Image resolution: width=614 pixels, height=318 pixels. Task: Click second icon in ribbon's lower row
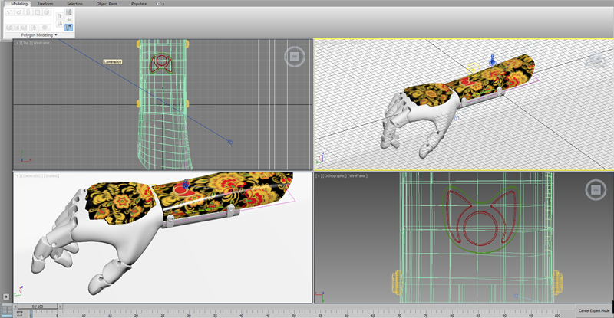(x=16, y=28)
